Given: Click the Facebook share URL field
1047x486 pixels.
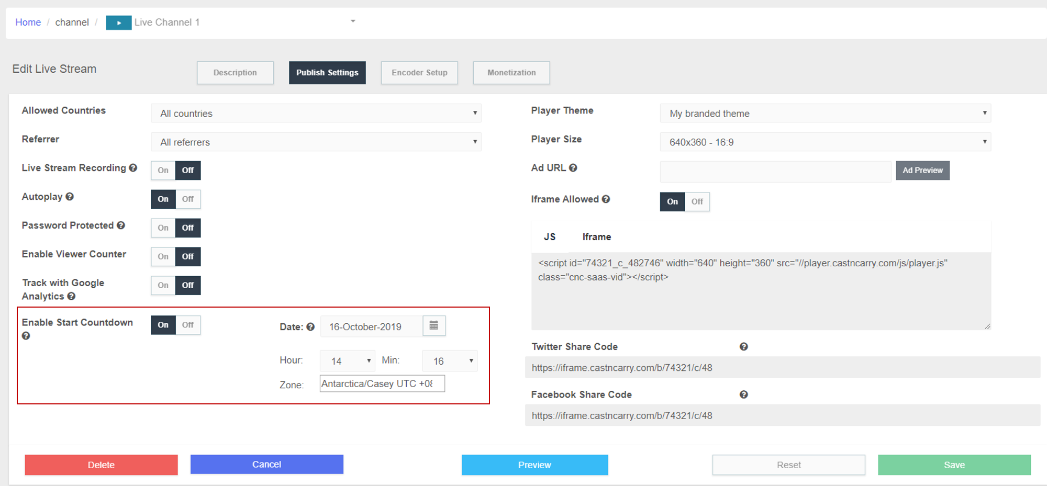Looking at the screenshot, I should [783, 416].
